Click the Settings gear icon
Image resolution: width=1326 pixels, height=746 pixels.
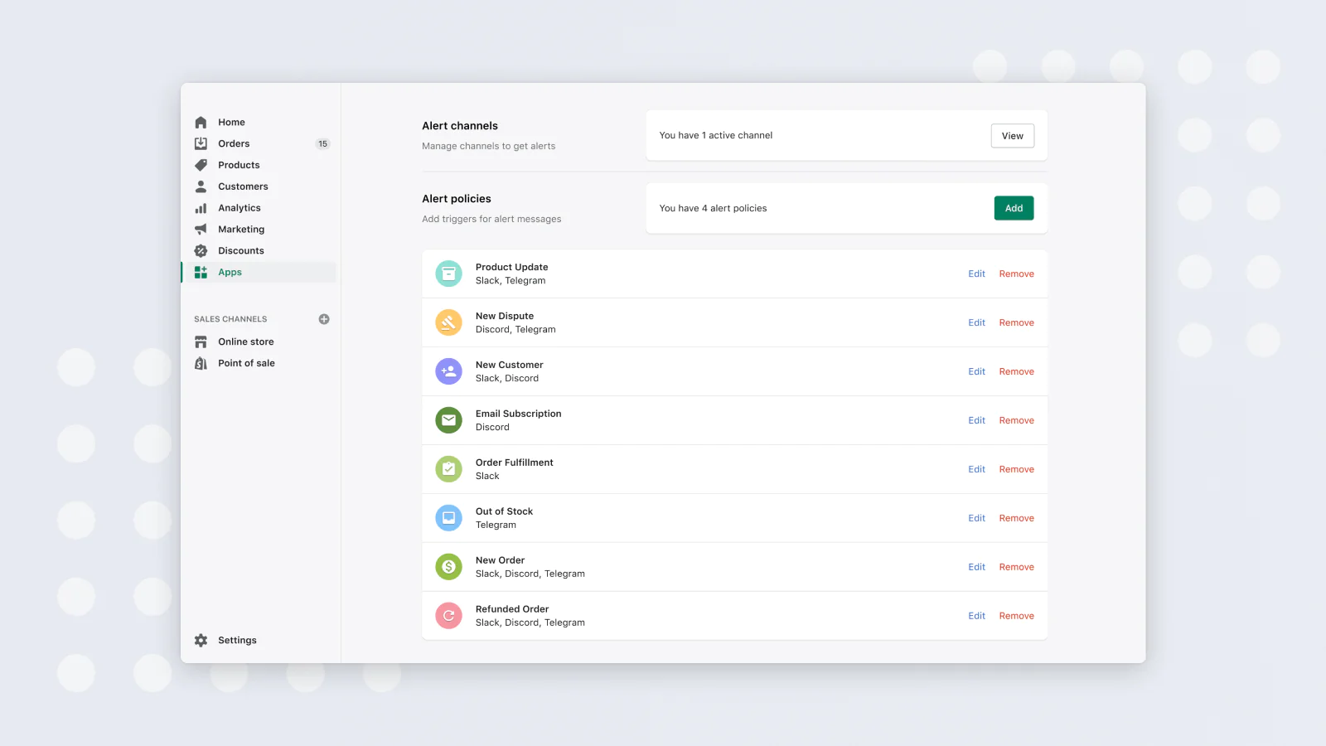pyautogui.click(x=201, y=640)
